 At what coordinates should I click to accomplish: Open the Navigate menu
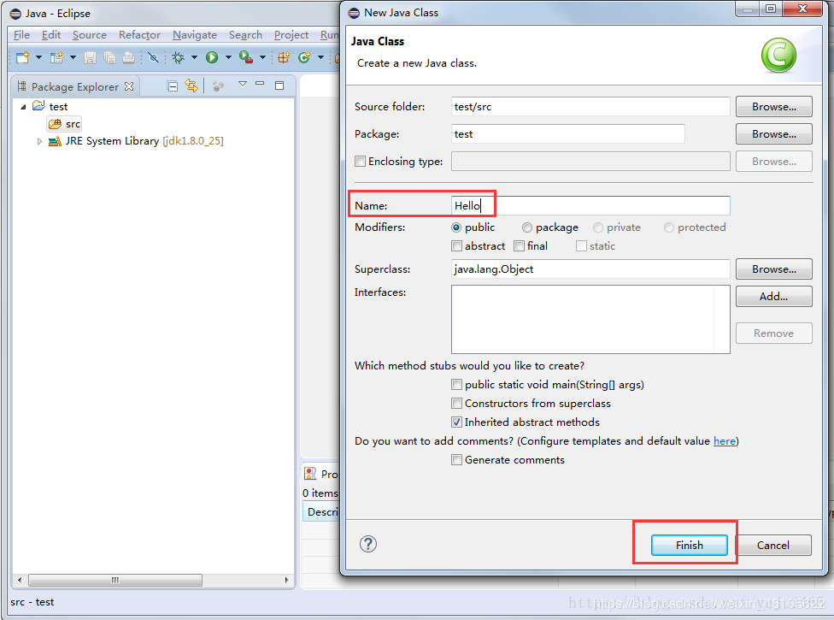(195, 34)
